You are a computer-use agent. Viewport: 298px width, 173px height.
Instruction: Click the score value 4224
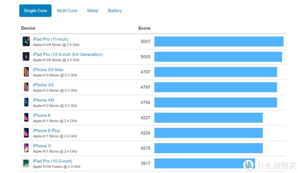tap(145, 133)
